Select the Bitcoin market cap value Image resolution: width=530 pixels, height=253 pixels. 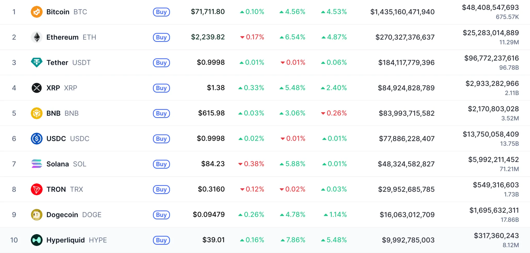pos(402,12)
